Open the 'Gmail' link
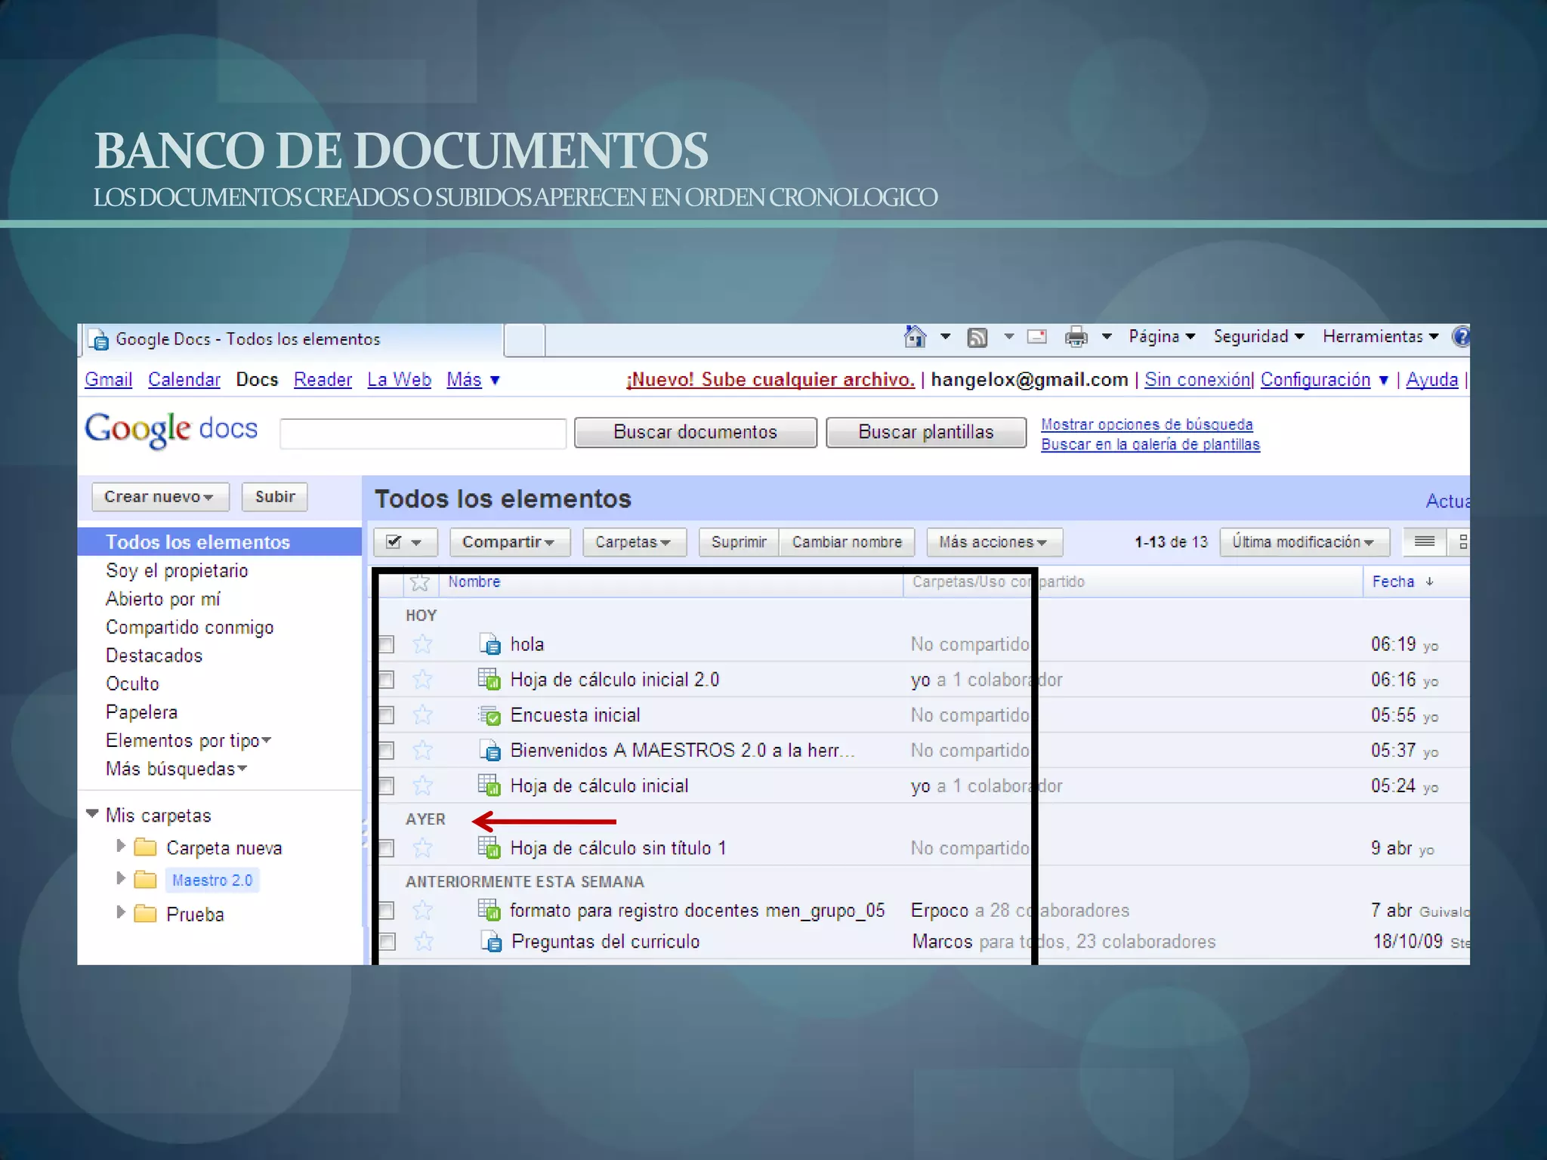 click(x=108, y=380)
